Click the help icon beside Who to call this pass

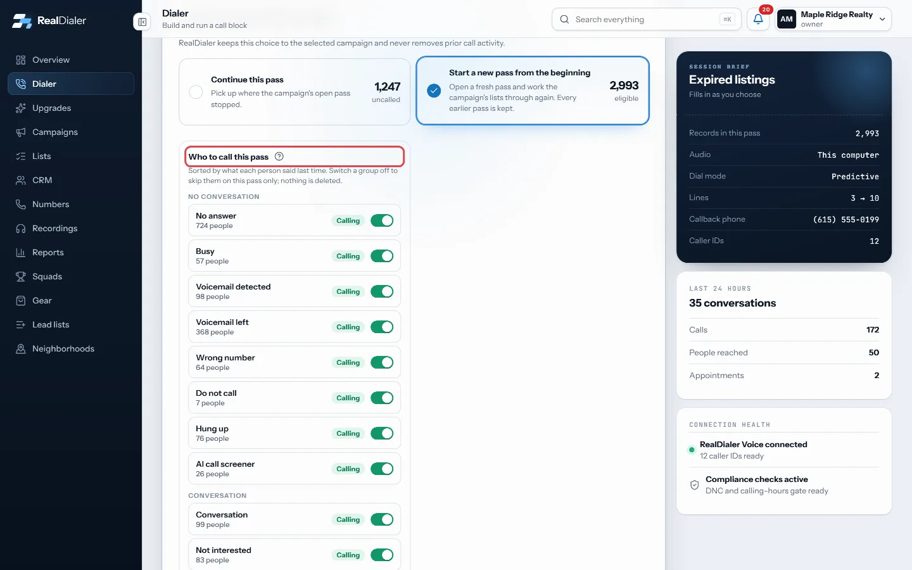(x=279, y=156)
